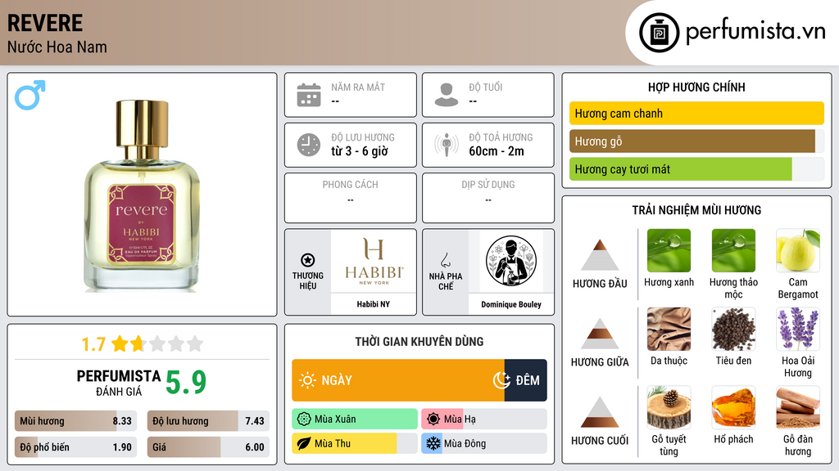Click the REVERE perfume title
The image size is (839, 471).
click(45, 23)
